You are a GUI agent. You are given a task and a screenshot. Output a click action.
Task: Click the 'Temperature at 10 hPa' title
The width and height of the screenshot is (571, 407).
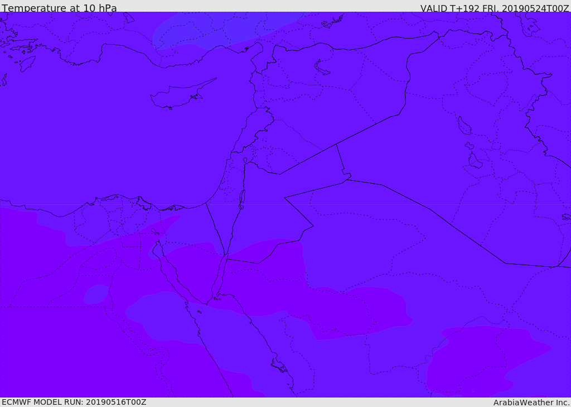click(59, 8)
